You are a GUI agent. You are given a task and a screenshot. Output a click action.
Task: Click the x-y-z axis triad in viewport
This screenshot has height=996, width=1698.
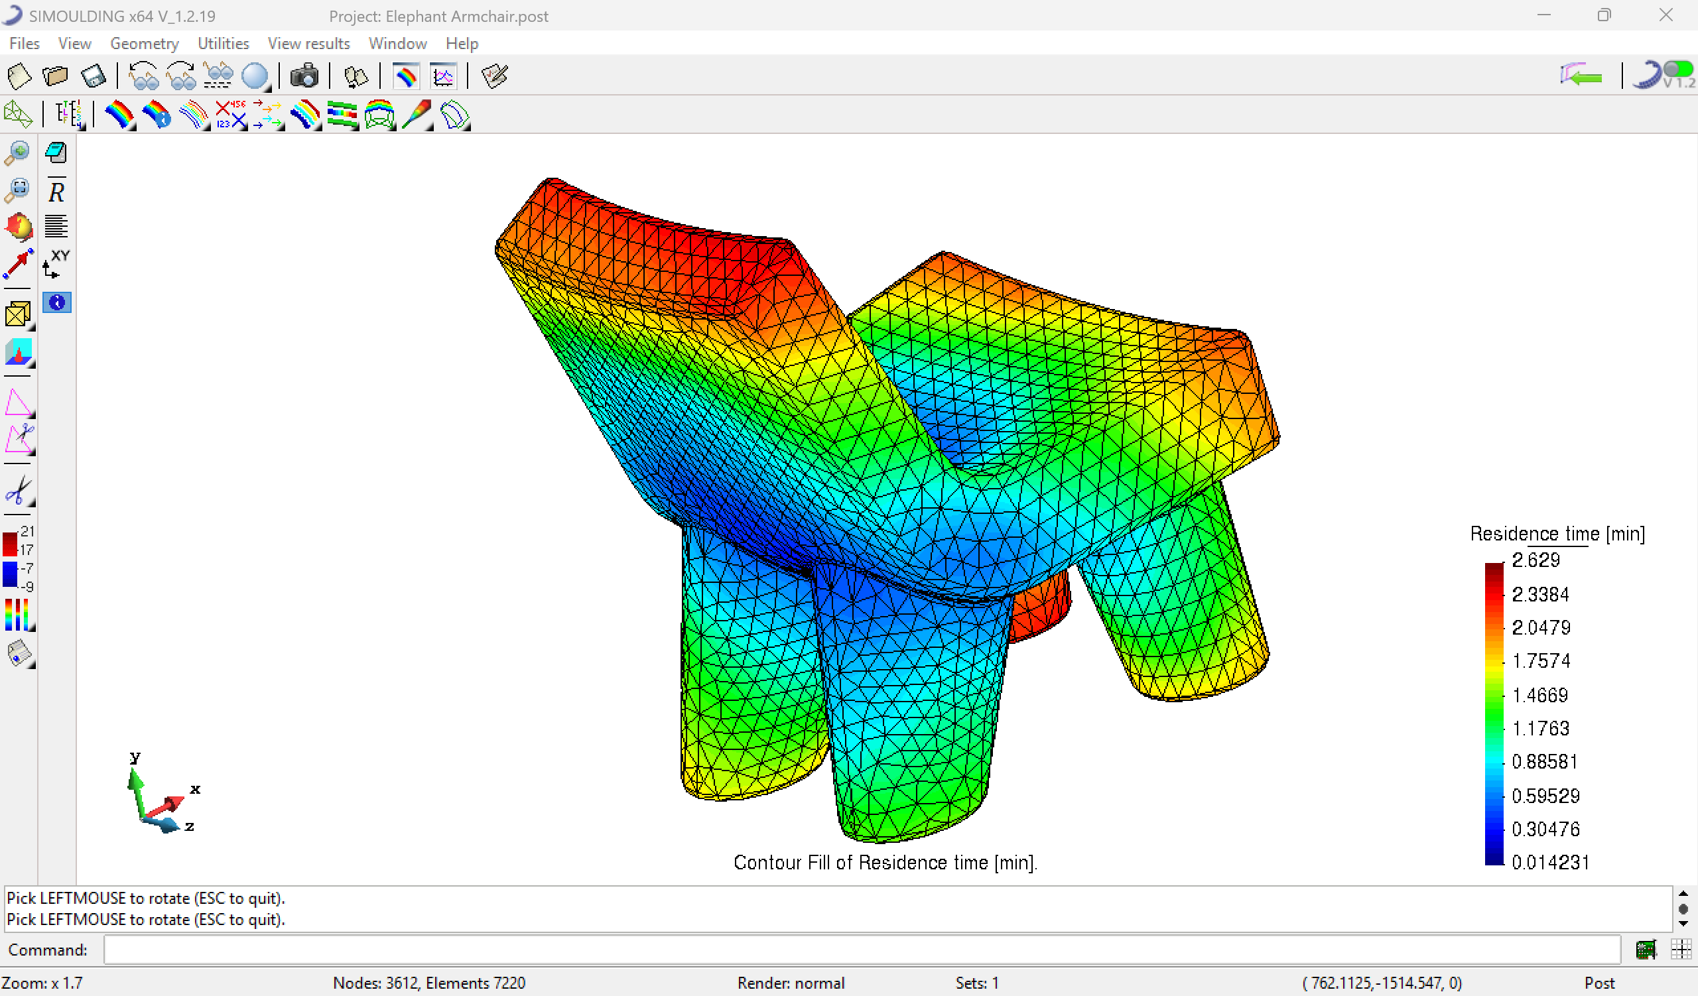point(163,793)
